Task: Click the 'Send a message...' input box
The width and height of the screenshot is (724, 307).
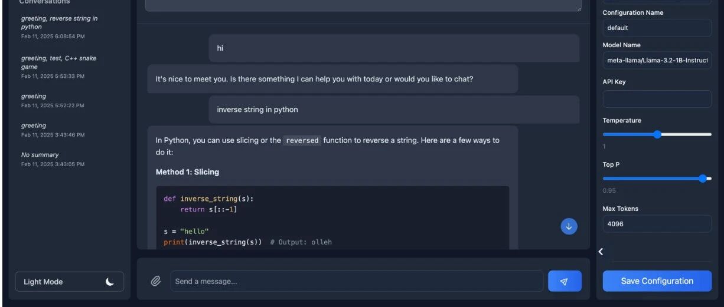Action: tap(357, 281)
